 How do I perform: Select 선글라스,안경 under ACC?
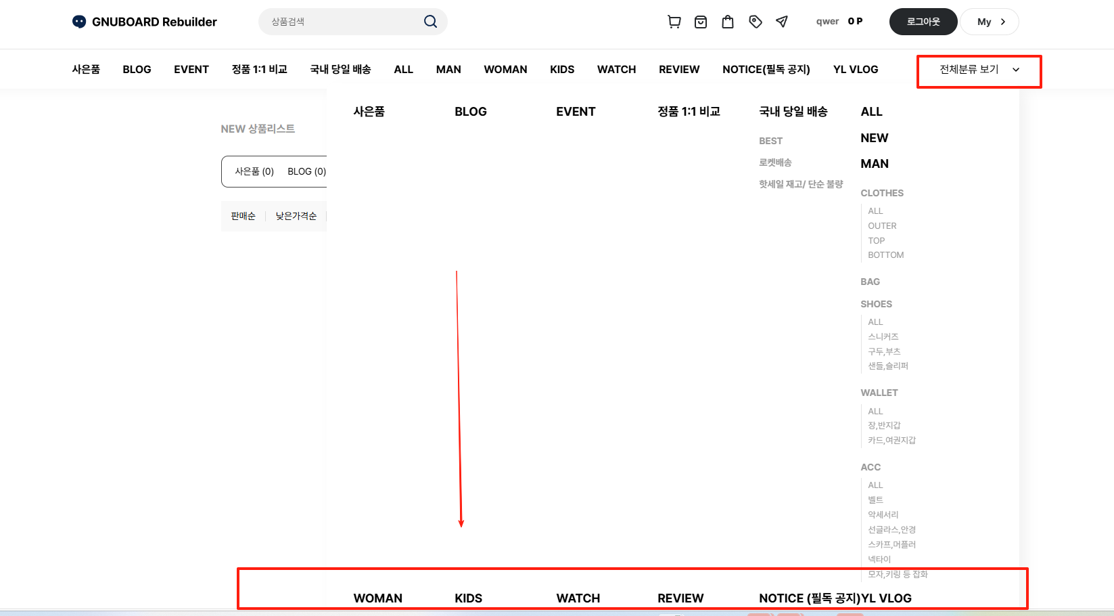click(891, 529)
